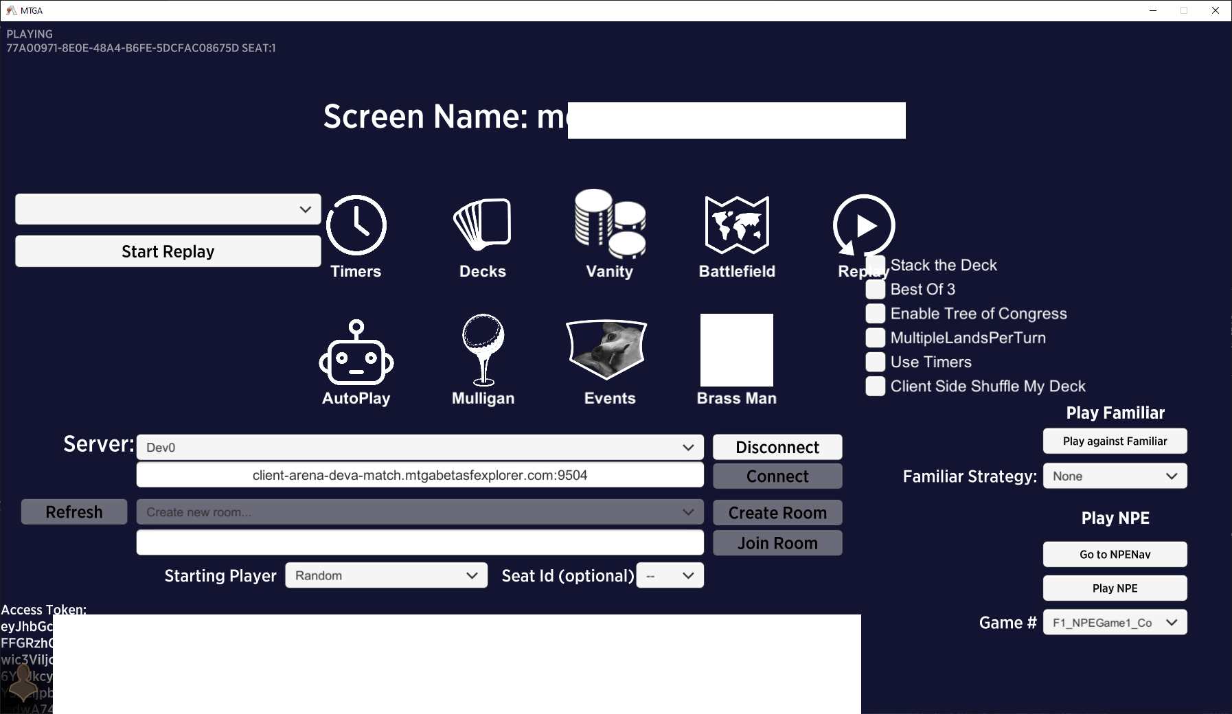This screenshot has height=714, width=1232.
Task: Click the server address input field
Action: click(x=420, y=475)
